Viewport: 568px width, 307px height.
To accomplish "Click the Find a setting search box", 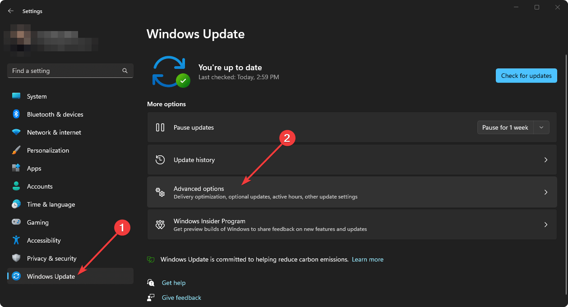I will click(70, 71).
